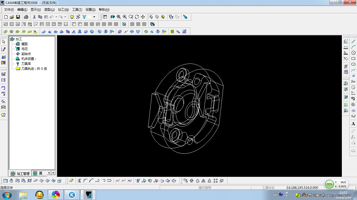Click the f(x) formula curve tool
This screenshot has width=357, height=200.
[x=353, y=82]
